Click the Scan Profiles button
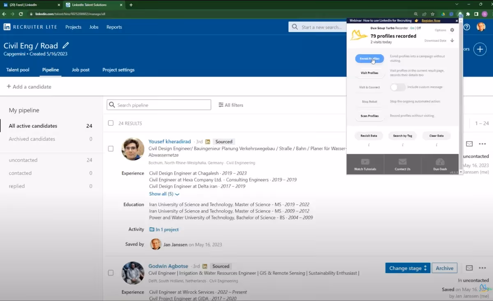 click(x=369, y=116)
